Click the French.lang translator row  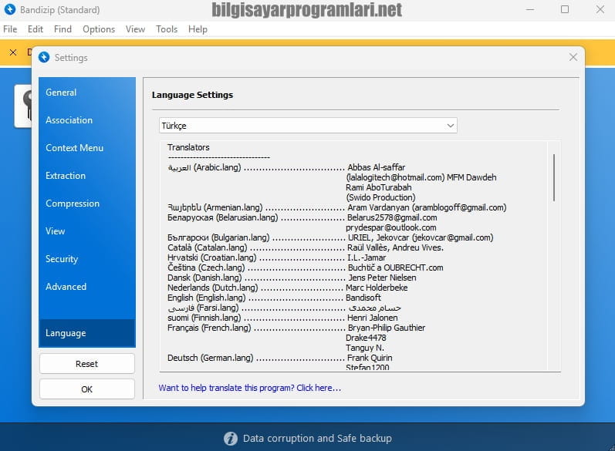[296, 328]
